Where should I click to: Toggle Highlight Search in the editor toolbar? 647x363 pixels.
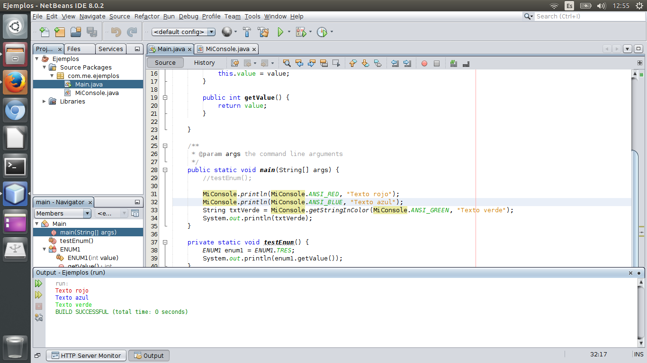tap(324, 63)
